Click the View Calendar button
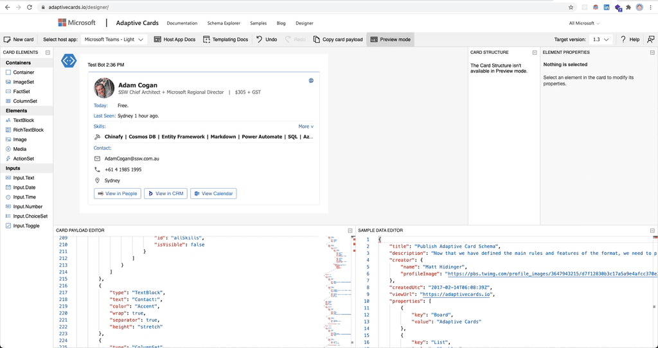The image size is (658, 348). pyautogui.click(x=213, y=193)
